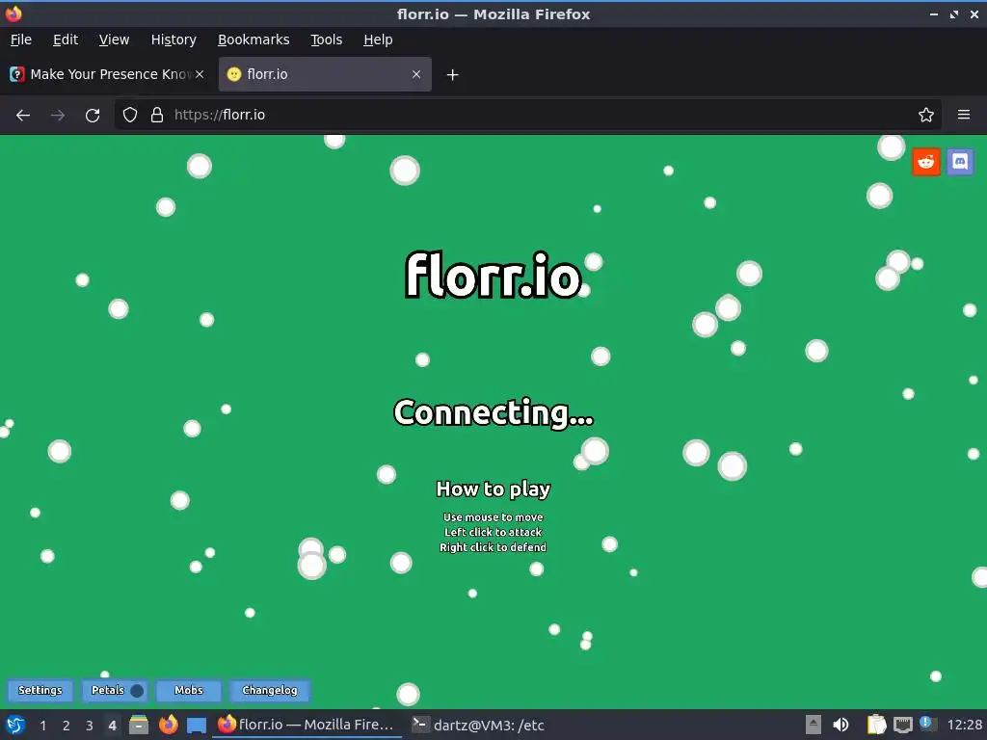This screenshot has width=987, height=740.
Task: Open the tracking protection shield icon
Action: [130, 116]
